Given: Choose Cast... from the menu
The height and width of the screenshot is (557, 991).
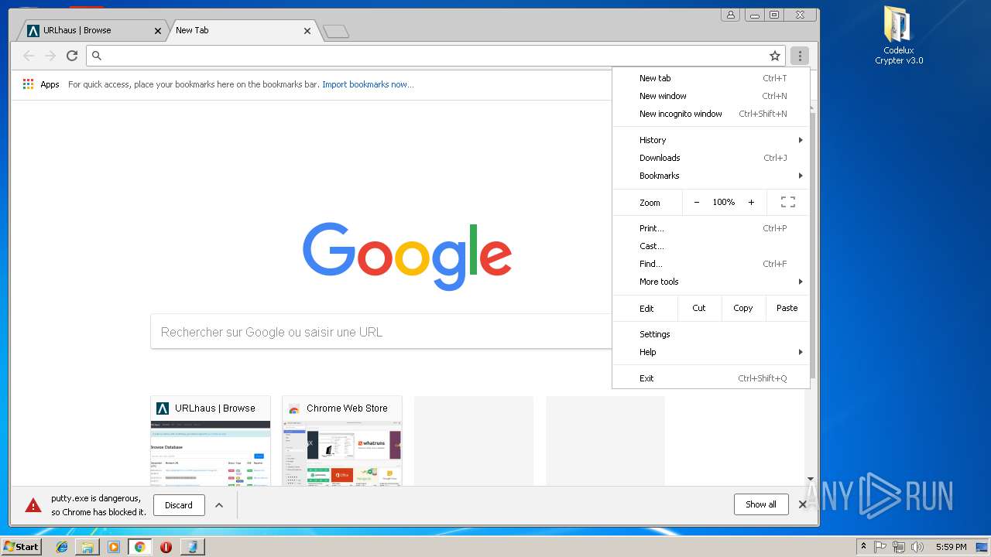Looking at the screenshot, I should click(711, 246).
